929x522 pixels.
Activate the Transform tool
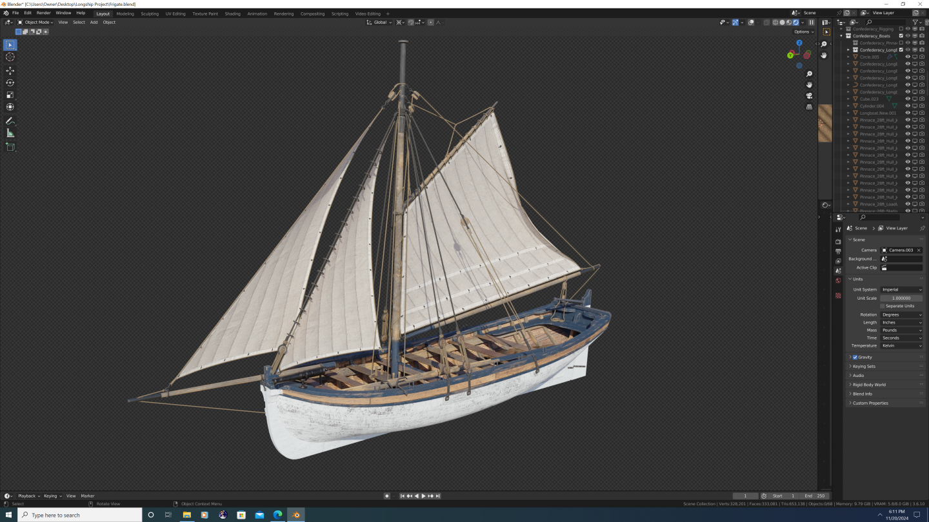click(x=10, y=107)
